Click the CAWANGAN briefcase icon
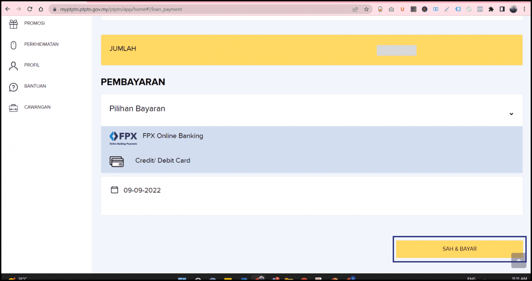Image resolution: width=532 pixels, height=281 pixels. click(13, 107)
